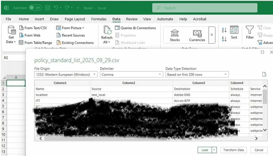This screenshot has width=273, height=156.
Task: Select the Stocks data type
Action: [175, 35]
